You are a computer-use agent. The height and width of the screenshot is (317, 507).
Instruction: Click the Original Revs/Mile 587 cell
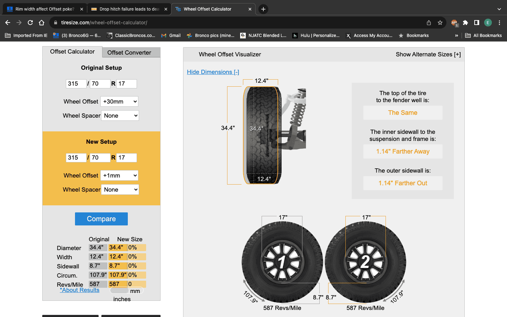pyautogui.click(x=98, y=284)
